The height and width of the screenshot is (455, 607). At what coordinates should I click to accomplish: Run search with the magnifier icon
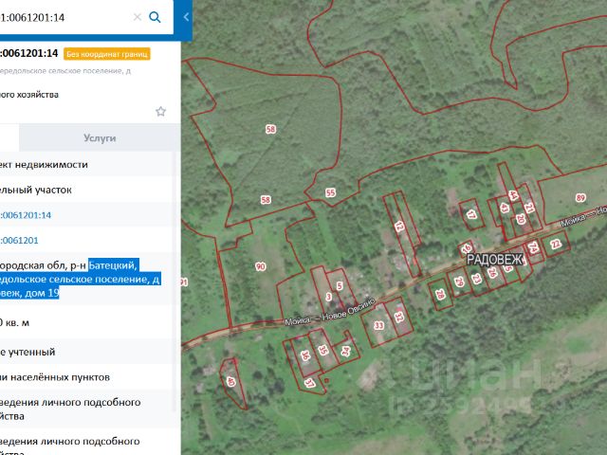(x=155, y=17)
